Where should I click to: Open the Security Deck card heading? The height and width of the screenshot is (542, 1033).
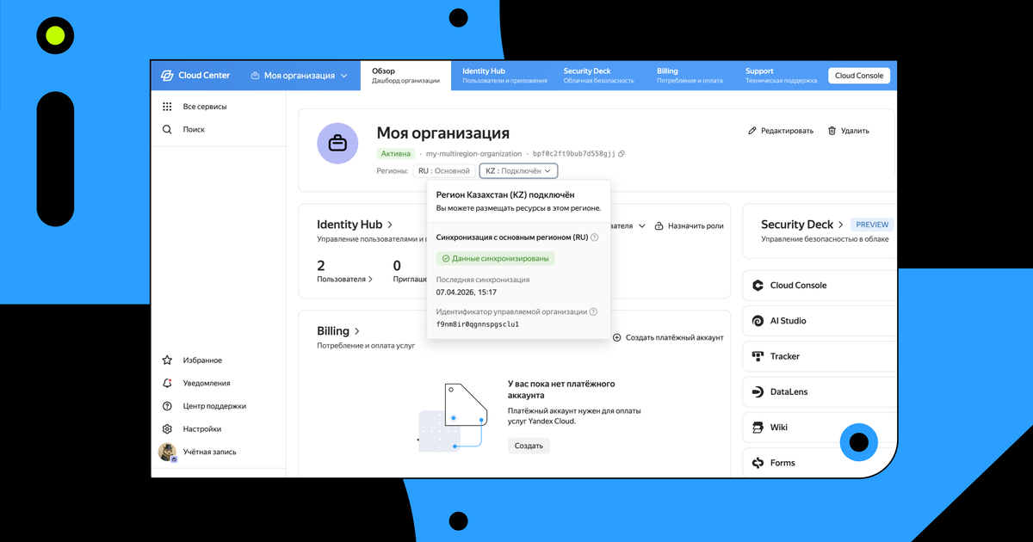click(803, 225)
